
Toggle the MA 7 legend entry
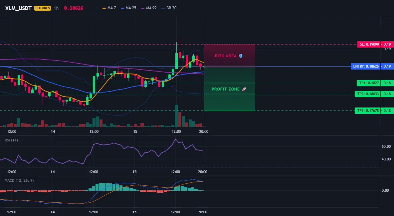click(x=109, y=8)
